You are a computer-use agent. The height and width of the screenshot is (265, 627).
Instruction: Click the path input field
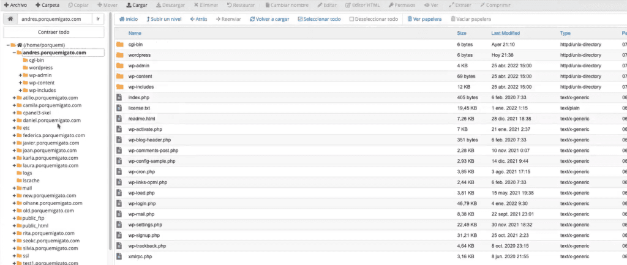54,19
